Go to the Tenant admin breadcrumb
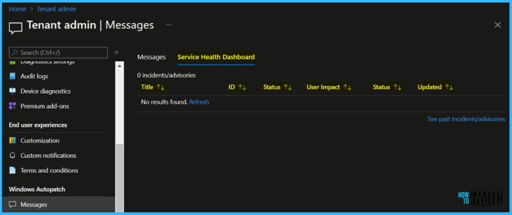 click(x=56, y=9)
